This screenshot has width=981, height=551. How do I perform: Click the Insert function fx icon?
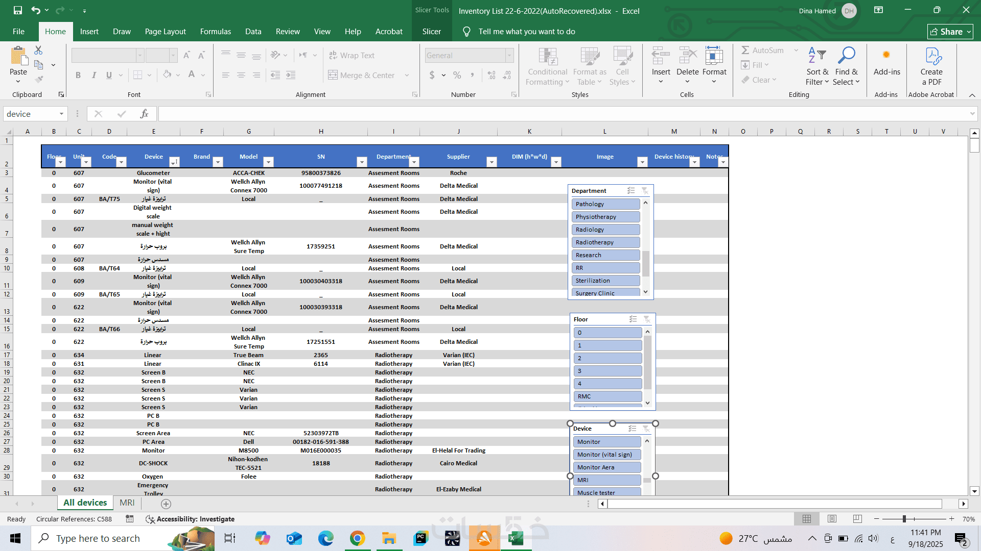pos(144,114)
